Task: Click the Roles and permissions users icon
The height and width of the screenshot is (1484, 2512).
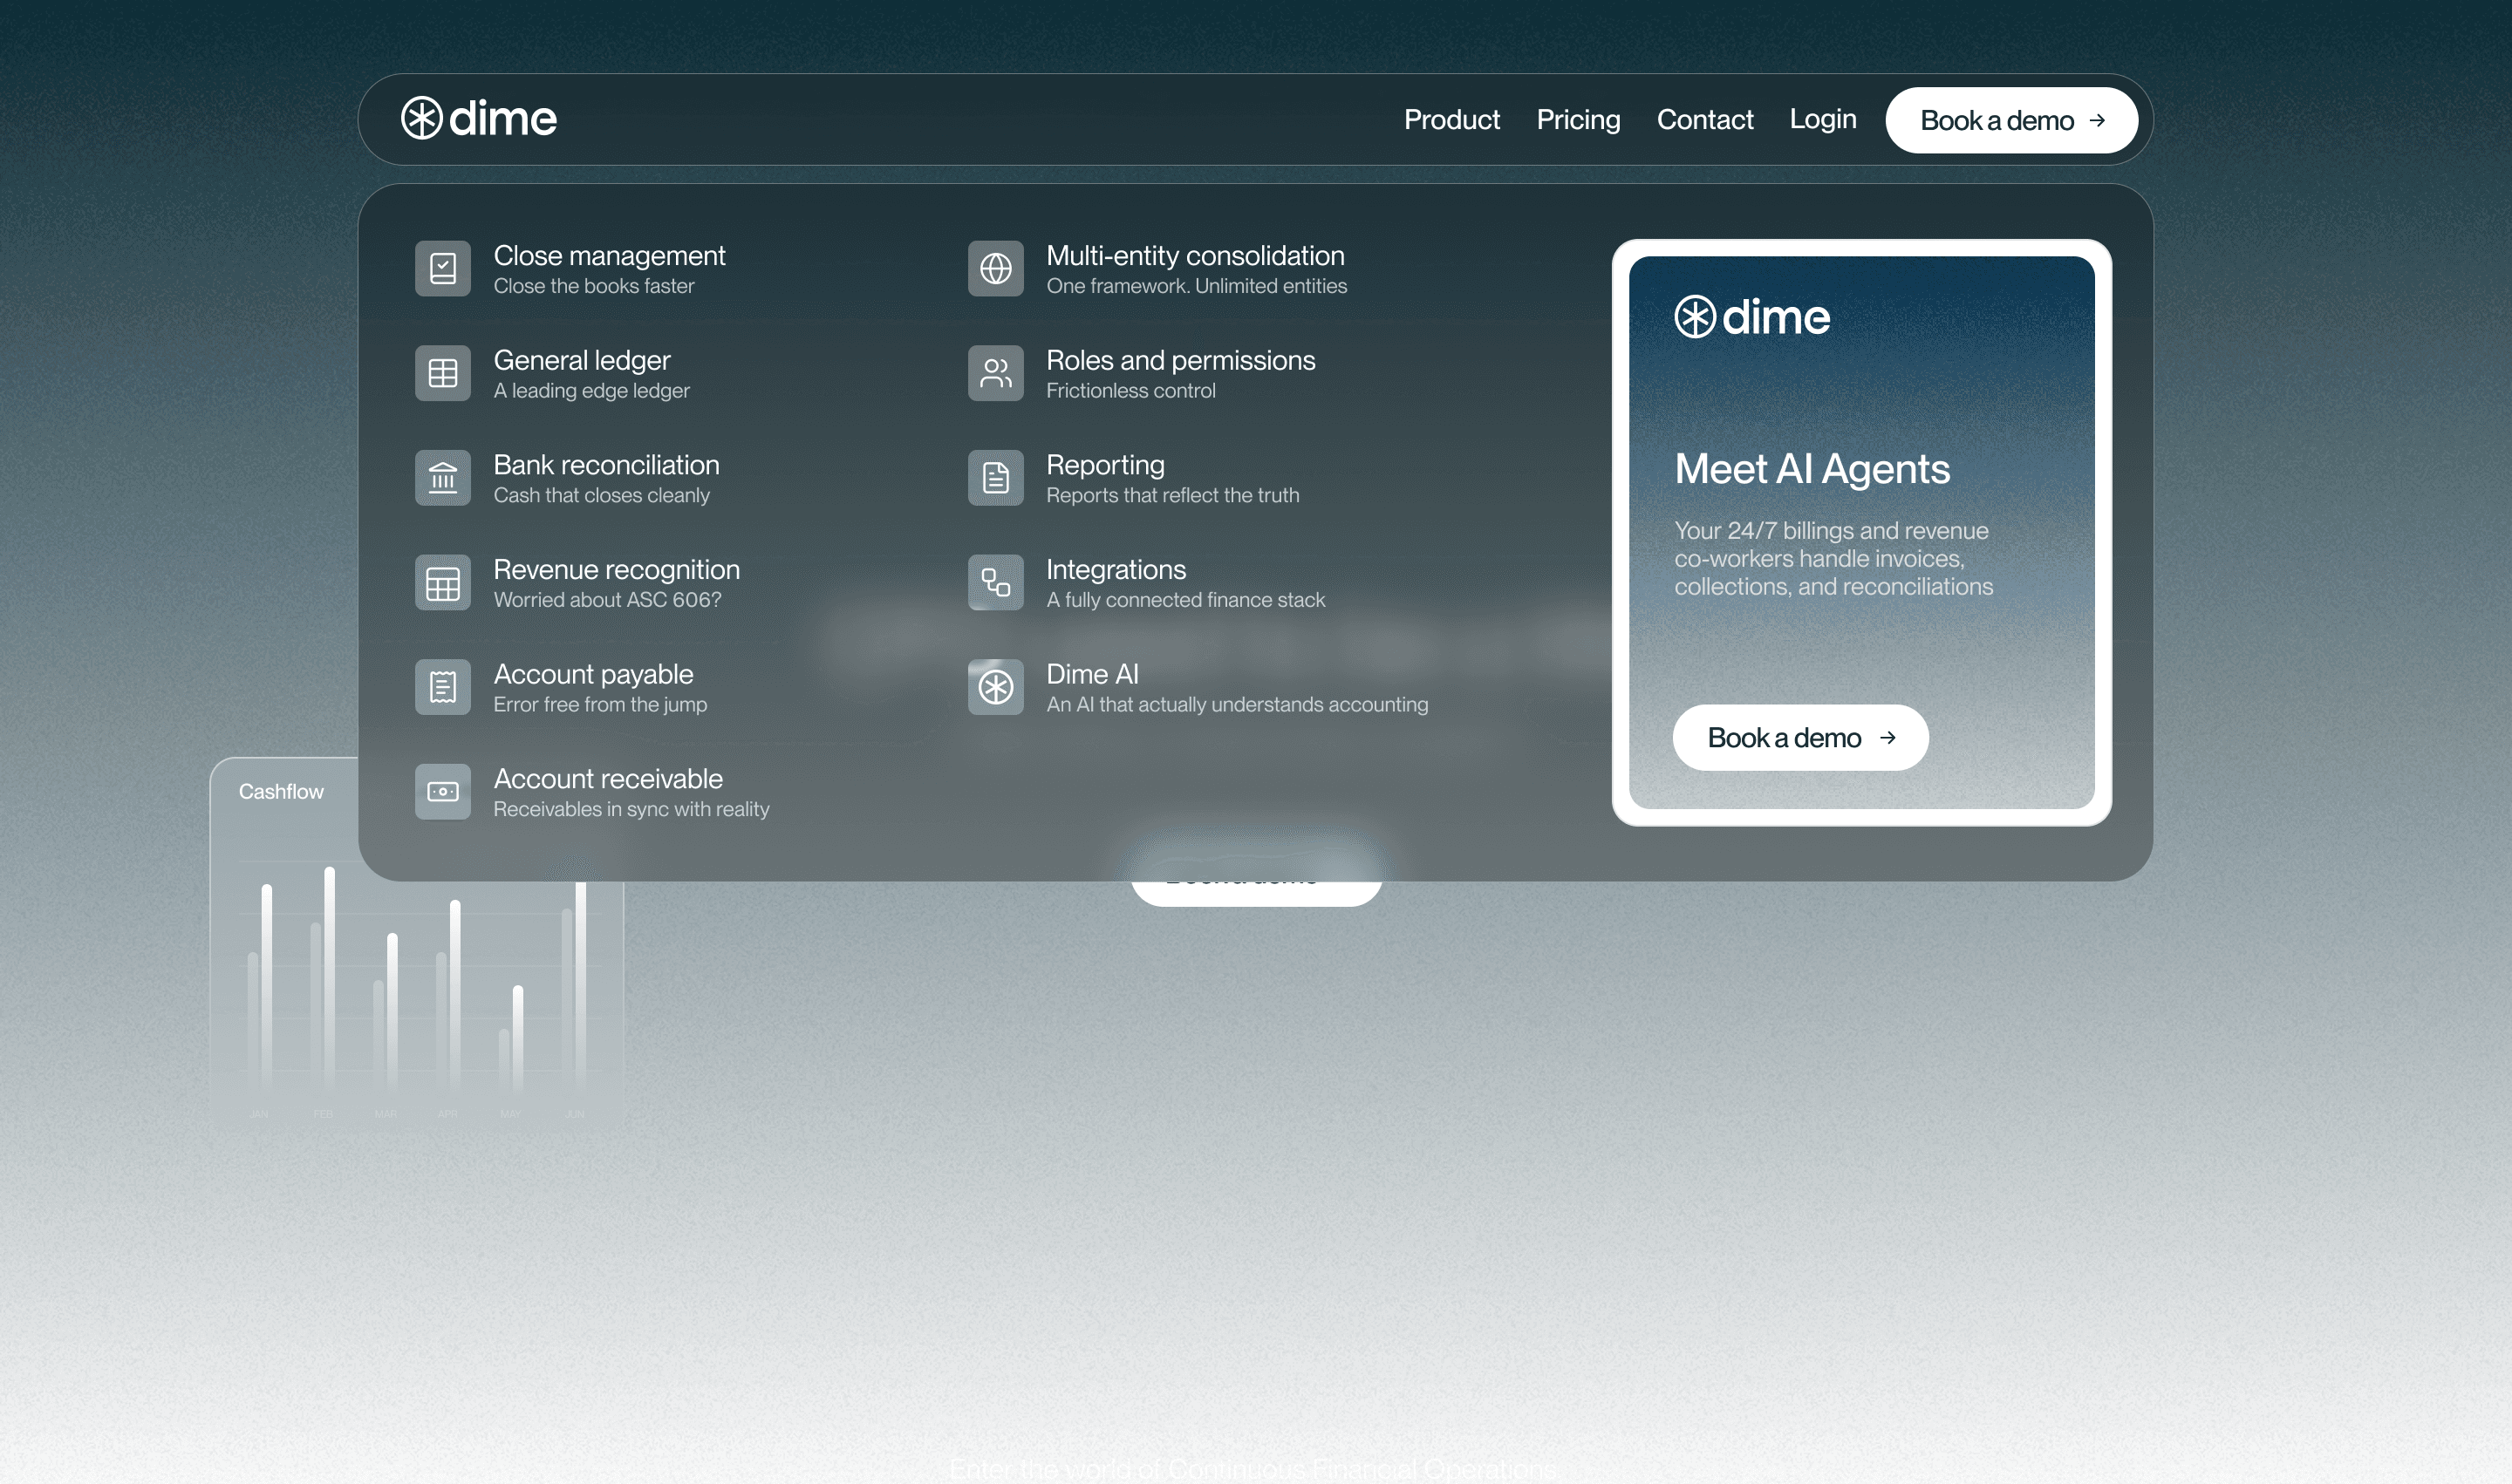Action: point(995,373)
